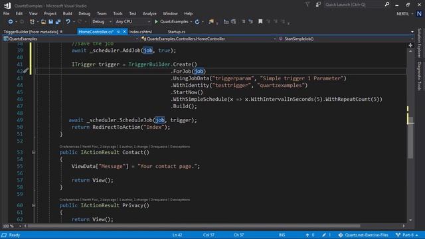
Task: Open the Analyze menu
Action: click(149, 13)
